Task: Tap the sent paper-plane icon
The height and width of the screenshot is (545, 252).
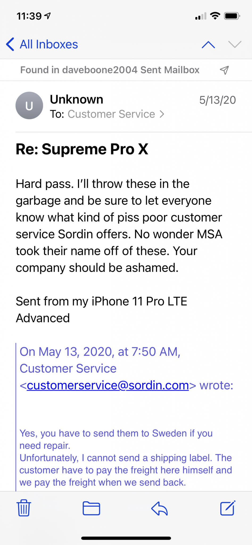Action: pos(224,70)
